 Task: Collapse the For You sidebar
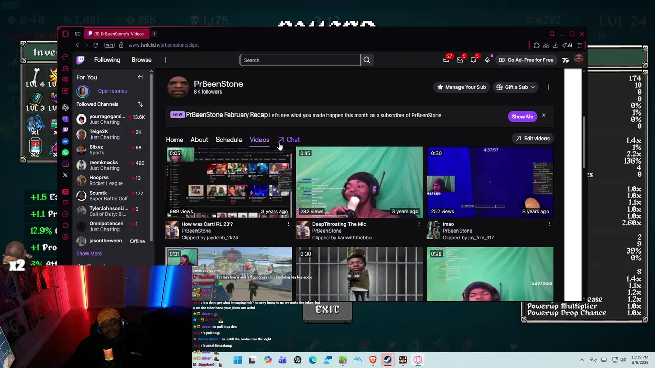pyautogui.click(x=140, y=77)
